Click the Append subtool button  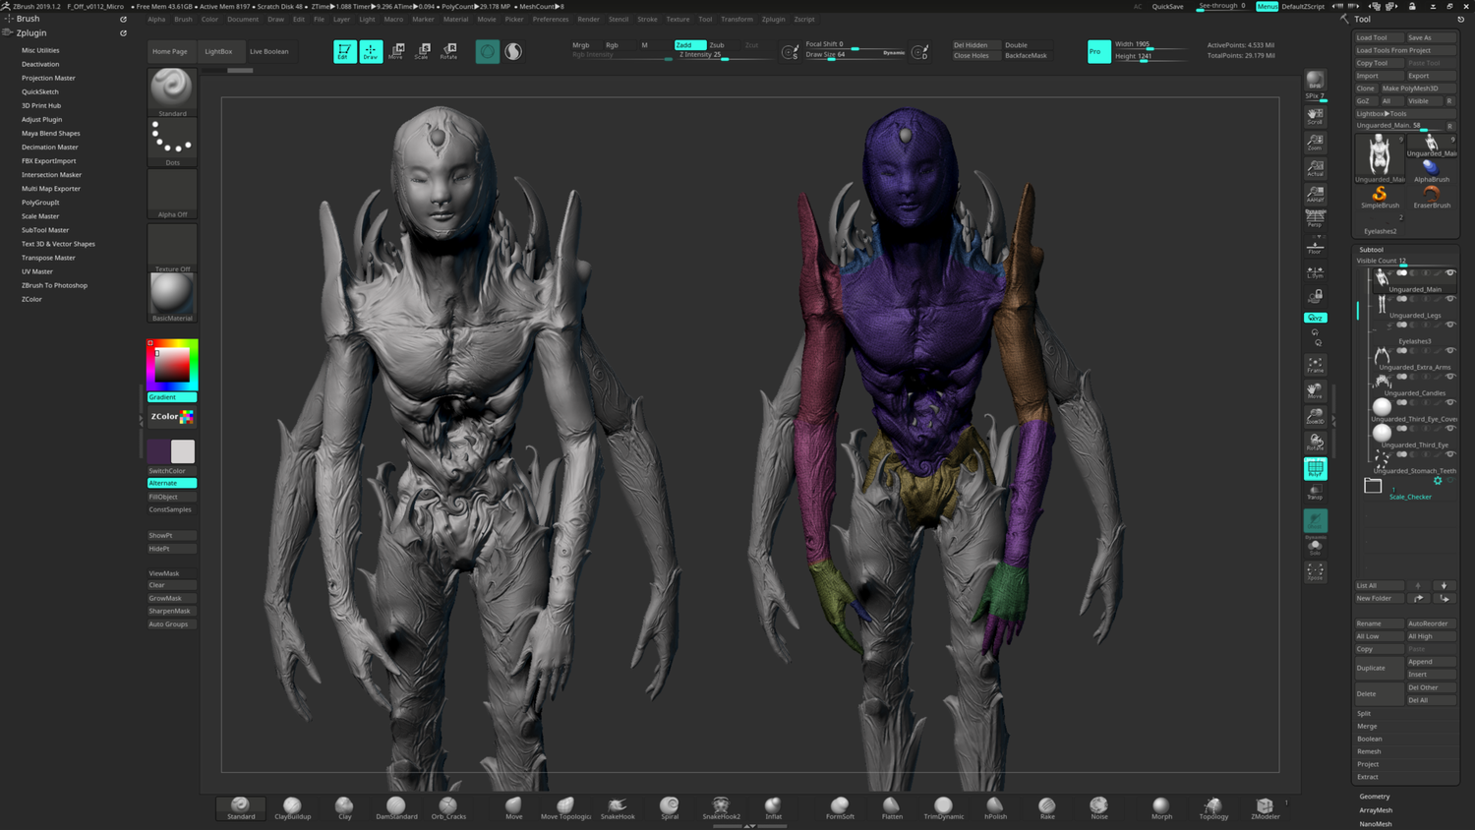tap(1431, 662)
